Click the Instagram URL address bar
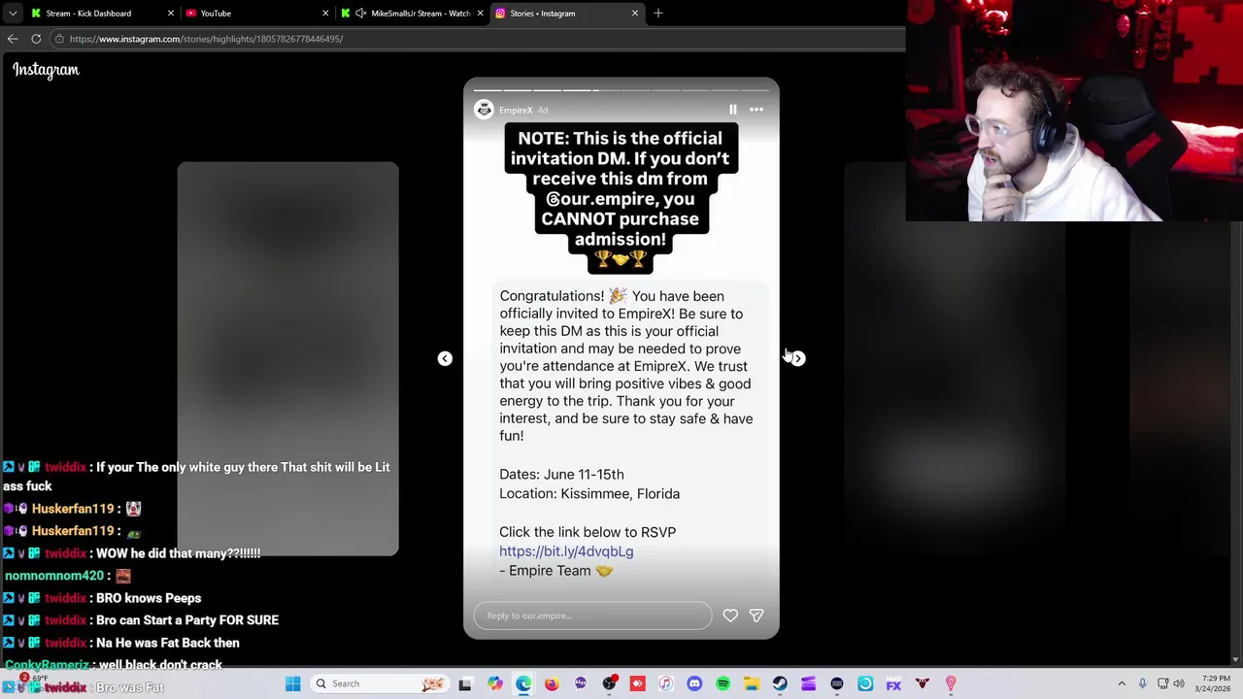 476,39
